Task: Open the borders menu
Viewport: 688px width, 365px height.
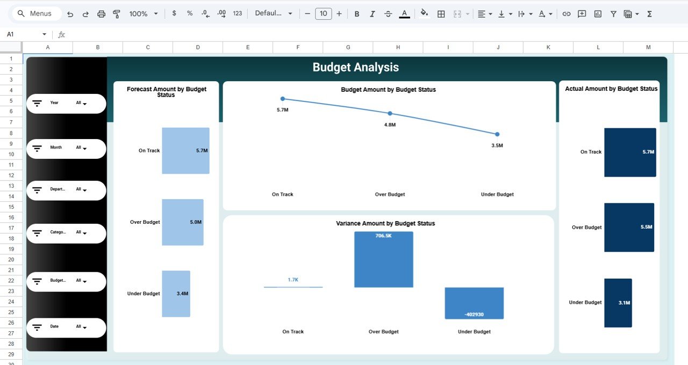Action: [441, 13]
